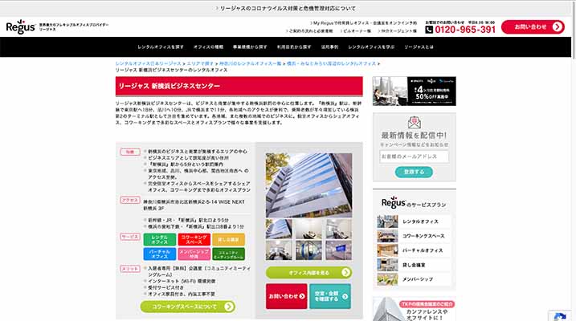Call the phone number 0120-965-391

(x=465, y=30)
